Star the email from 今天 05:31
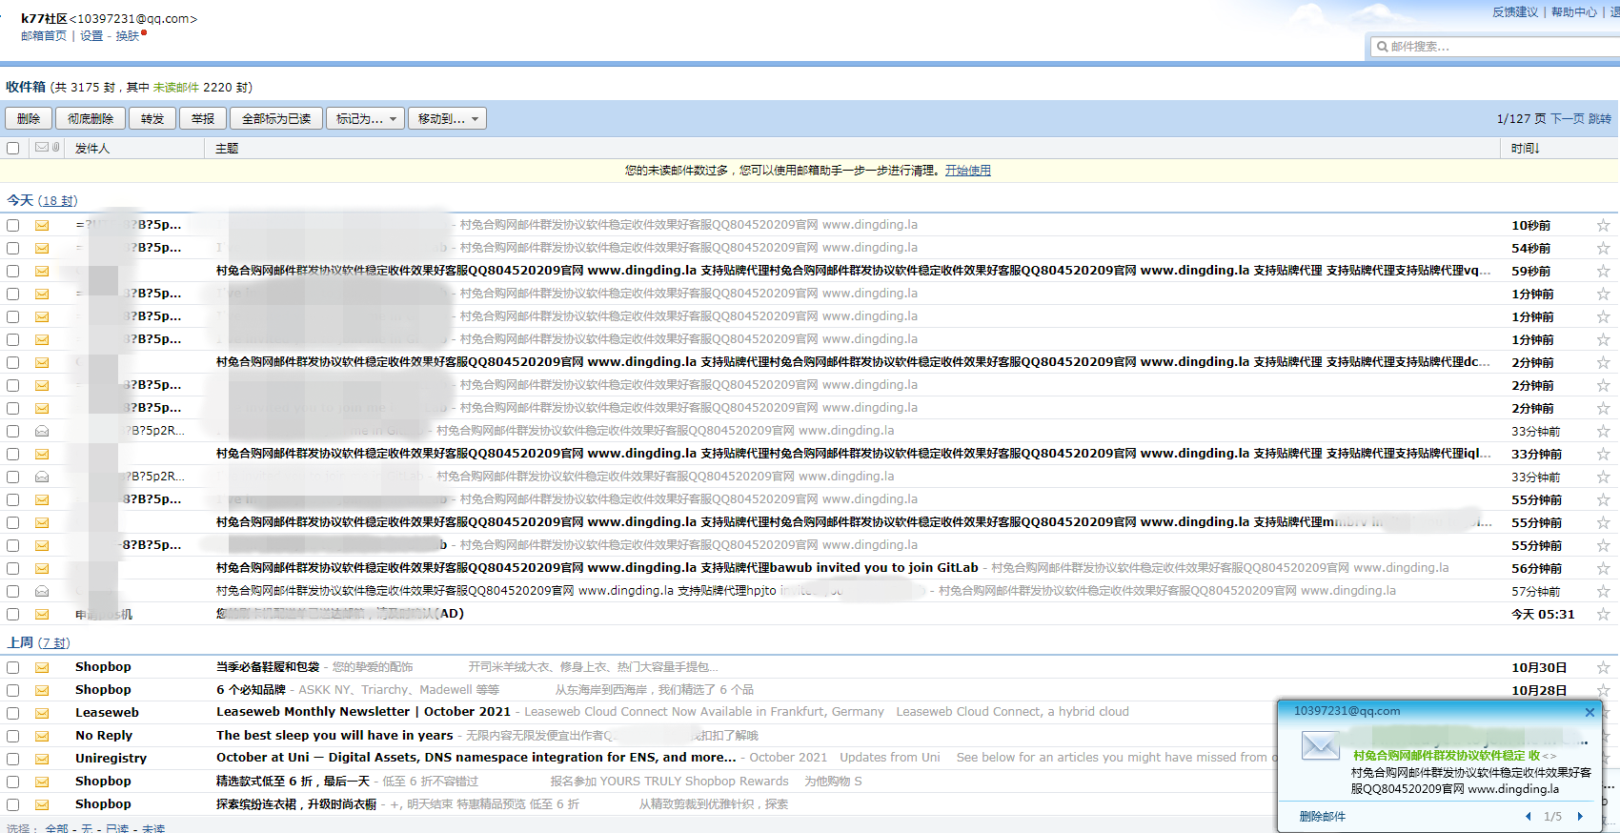Image resolution: width=1620 pixels, height=833 pixels. pyautogui.click(x=1603, y=615)
